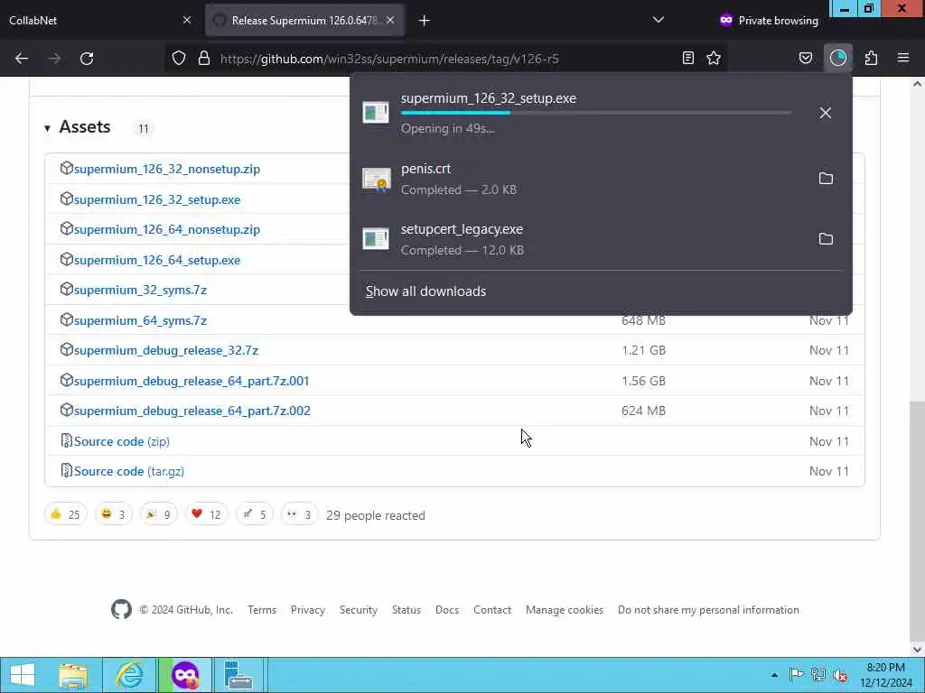The image size is (925, 693).
Task: Open the Pocket save icon
Action: [805, 58]
